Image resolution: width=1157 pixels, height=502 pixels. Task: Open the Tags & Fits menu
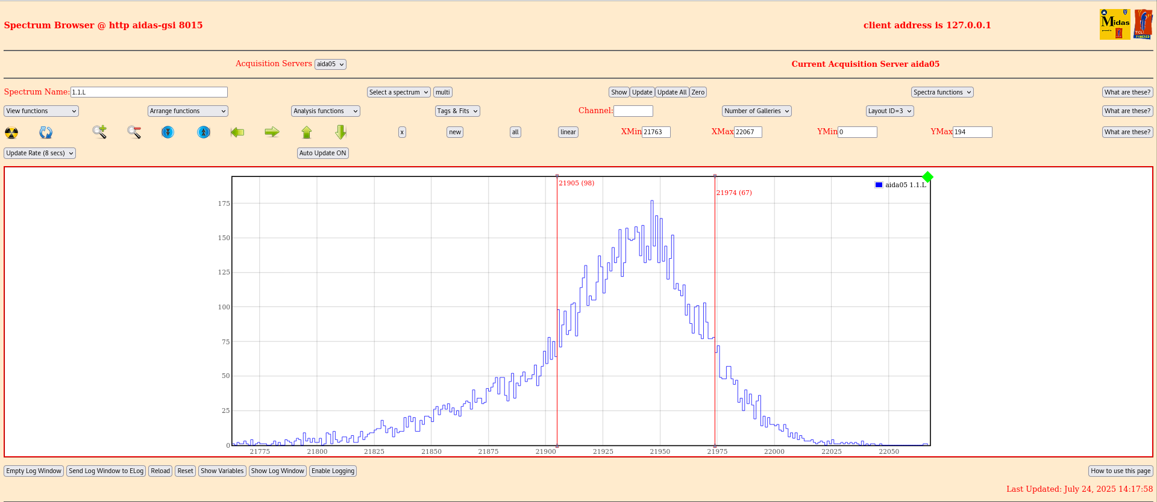point(457,111)
